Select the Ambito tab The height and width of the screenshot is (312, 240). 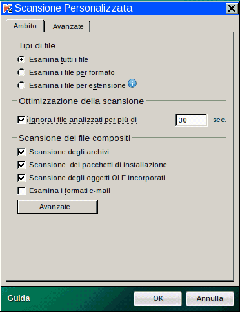click(25, 26)
